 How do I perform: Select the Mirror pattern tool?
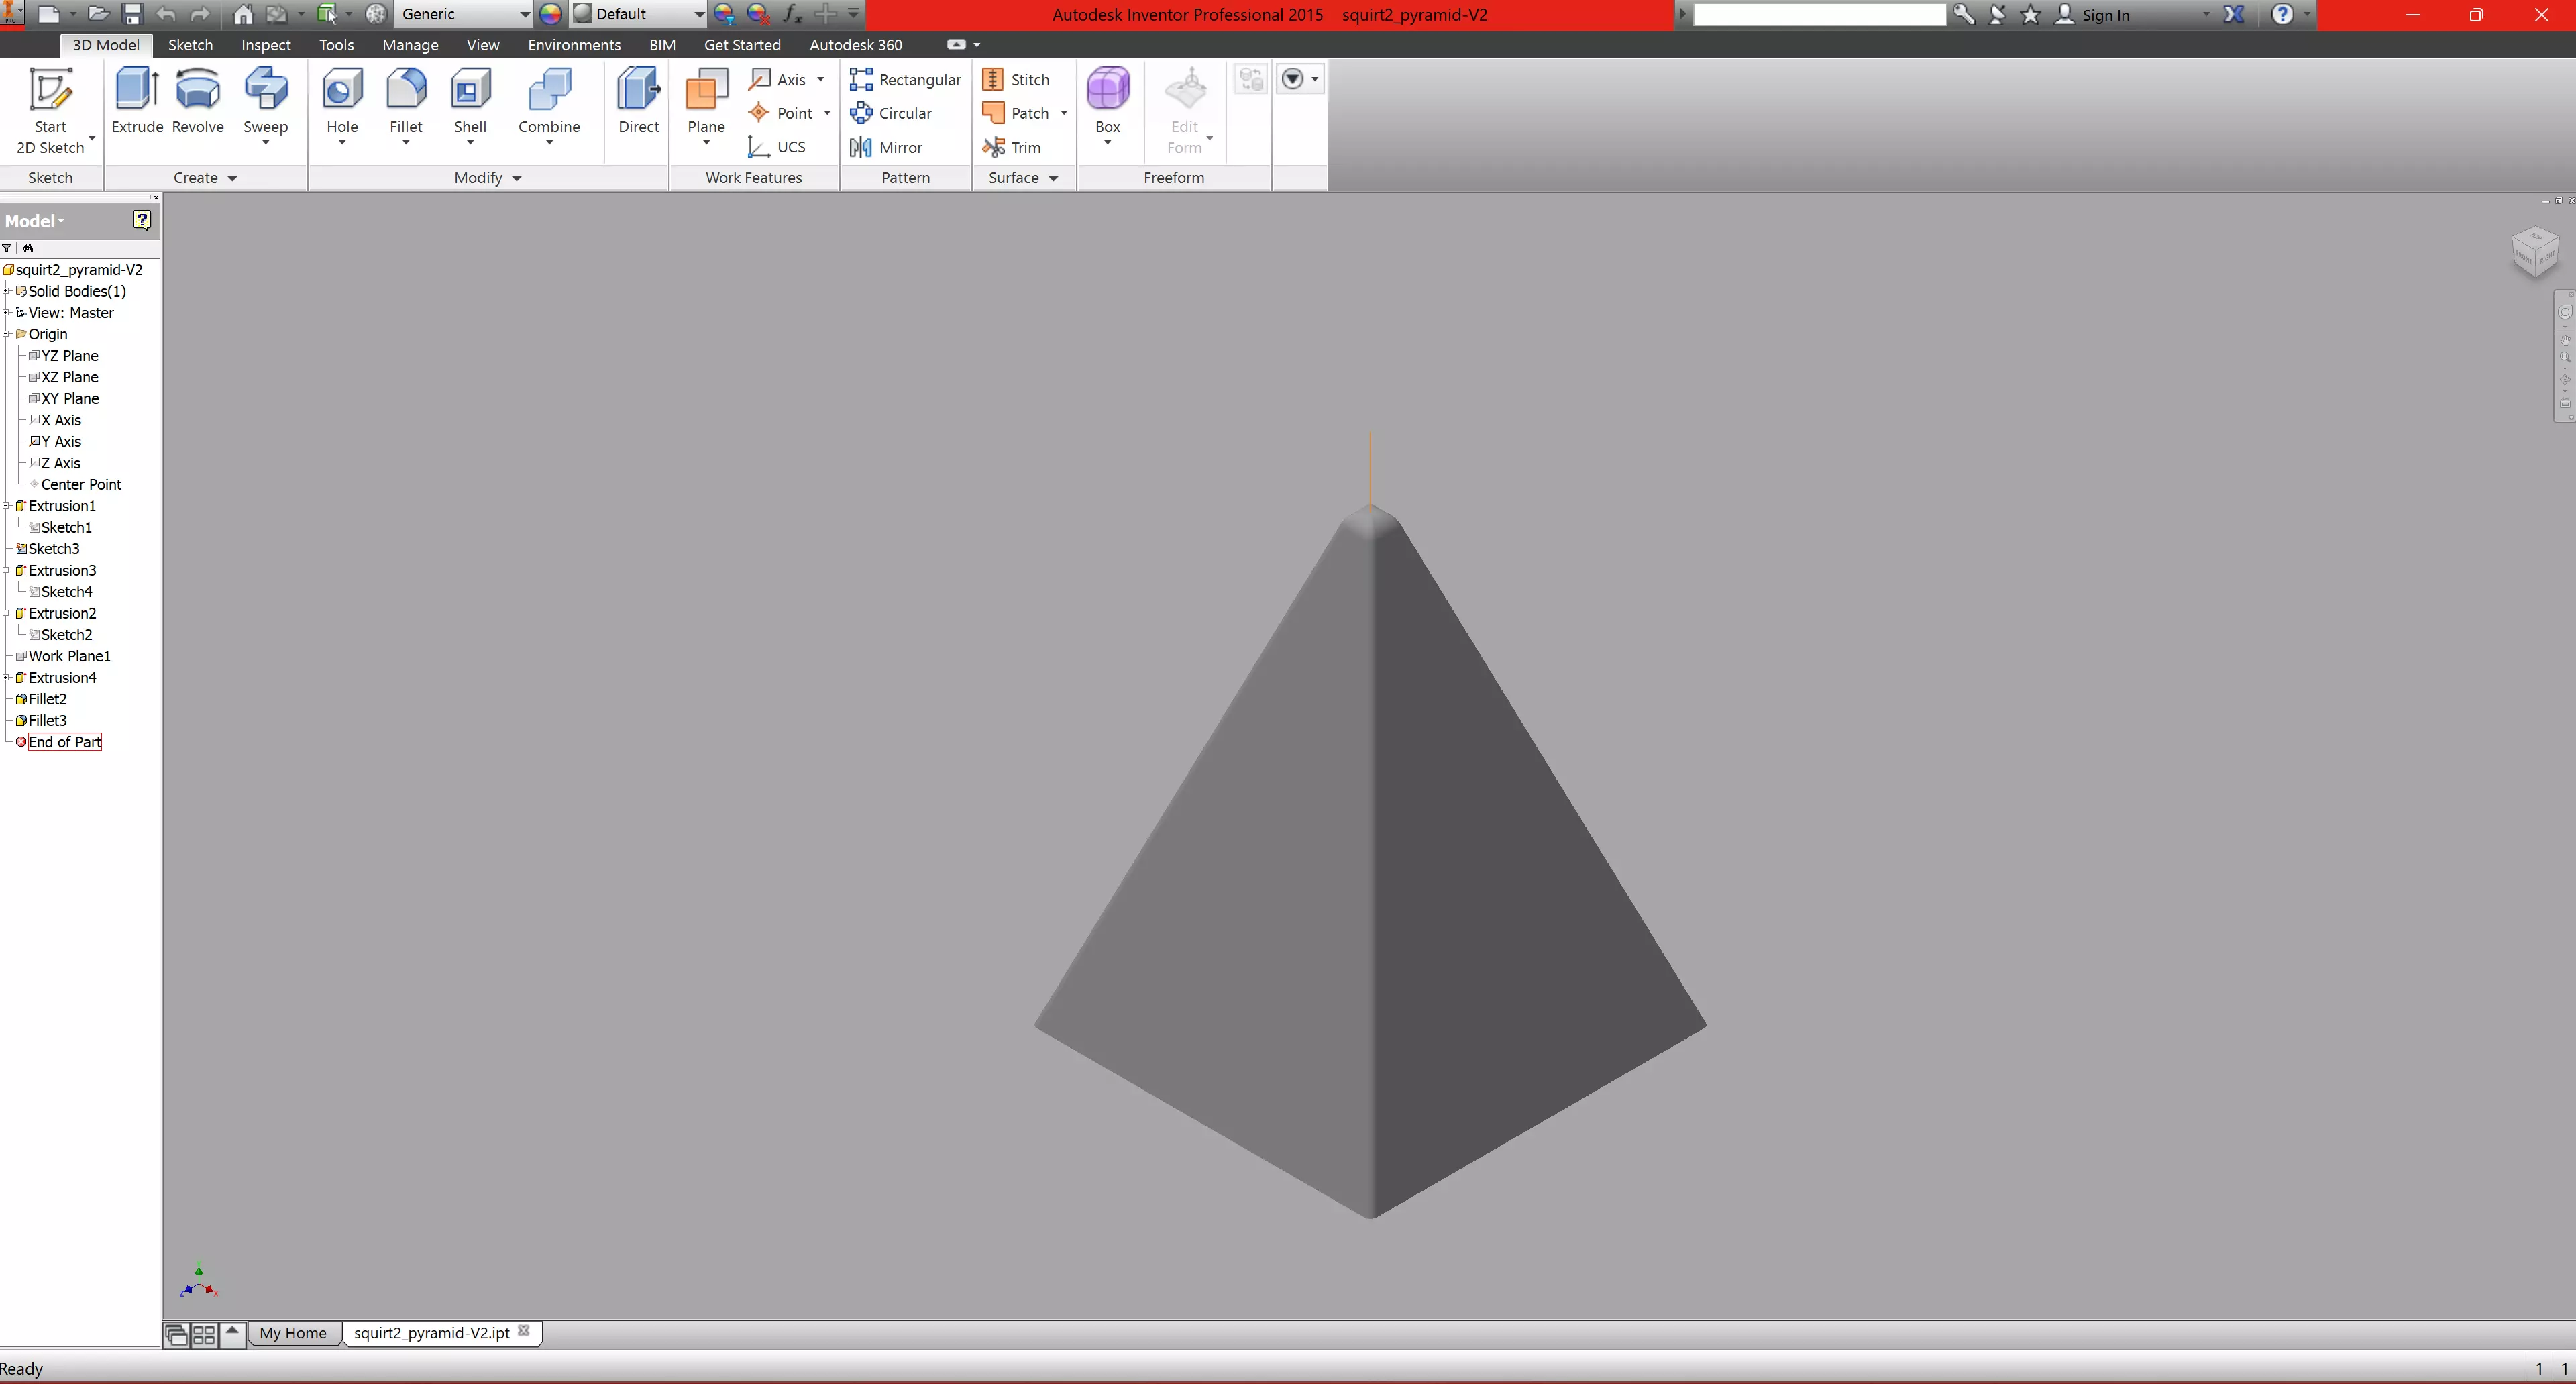coord(886,147)
